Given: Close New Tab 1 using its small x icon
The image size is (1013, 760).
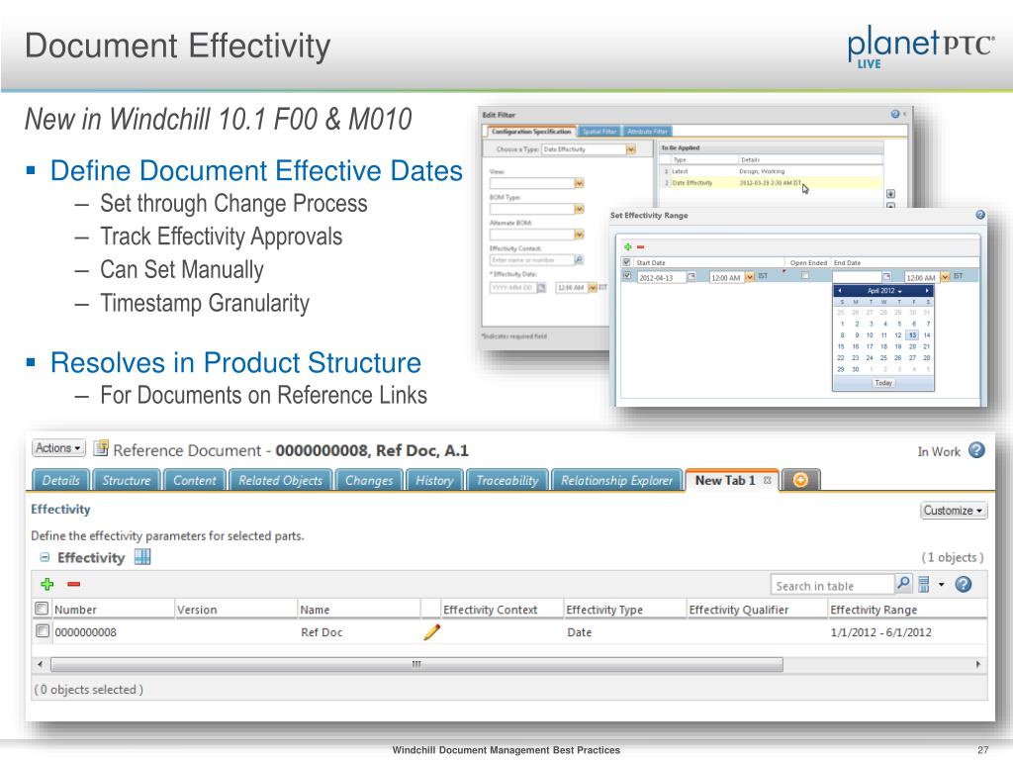Looking at the screenshot, I should (x=767, y=480).
